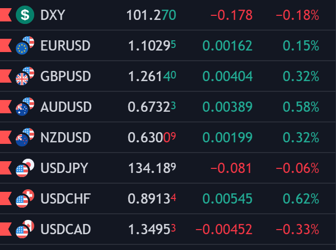Click the GBPUSD flag pair icon
Image resolution: width=336 pixels, height=250 pixels.
[25, 76]
